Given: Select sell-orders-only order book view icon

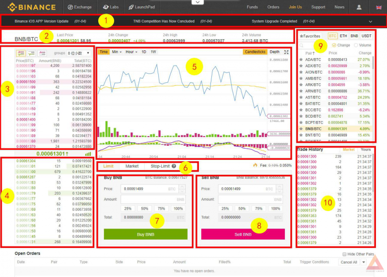Looking at the screenshot, I should [x=42, y=53].
